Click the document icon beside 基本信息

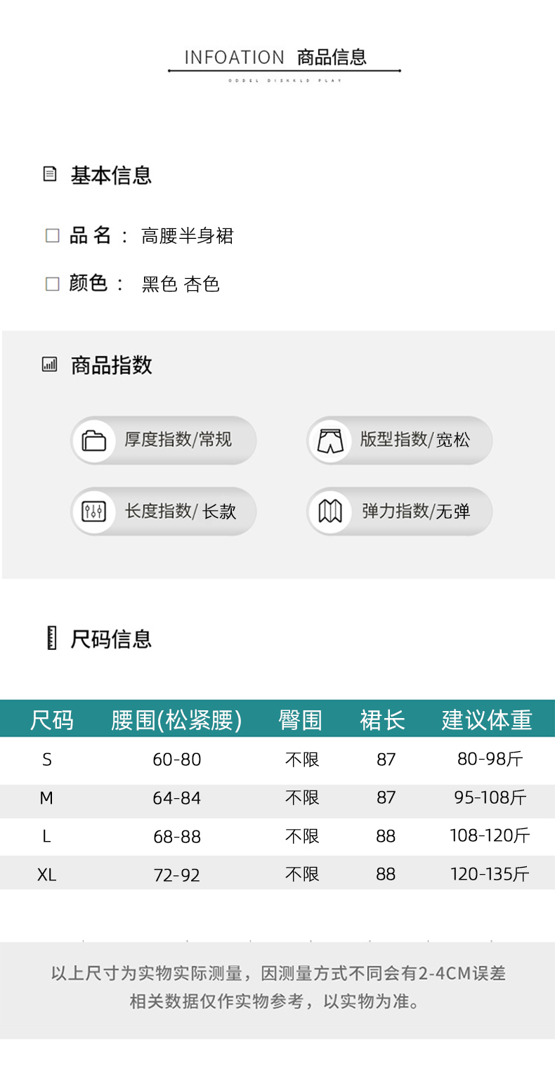(50, 174)
